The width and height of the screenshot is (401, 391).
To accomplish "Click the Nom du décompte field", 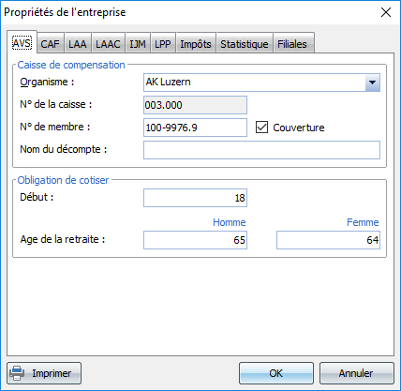I will [x=261, y=150].
